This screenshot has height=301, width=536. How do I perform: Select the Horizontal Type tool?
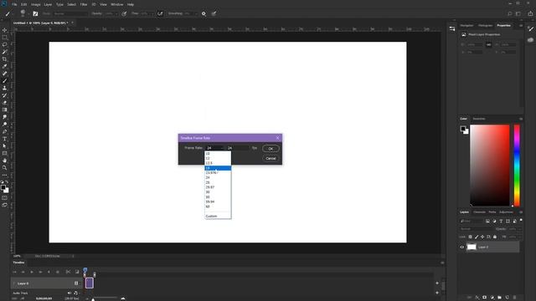(x=5, y=139)
